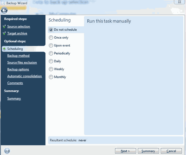Open help via question mark icon
Viewport: 186px width, 155px height.
[7, 151]
